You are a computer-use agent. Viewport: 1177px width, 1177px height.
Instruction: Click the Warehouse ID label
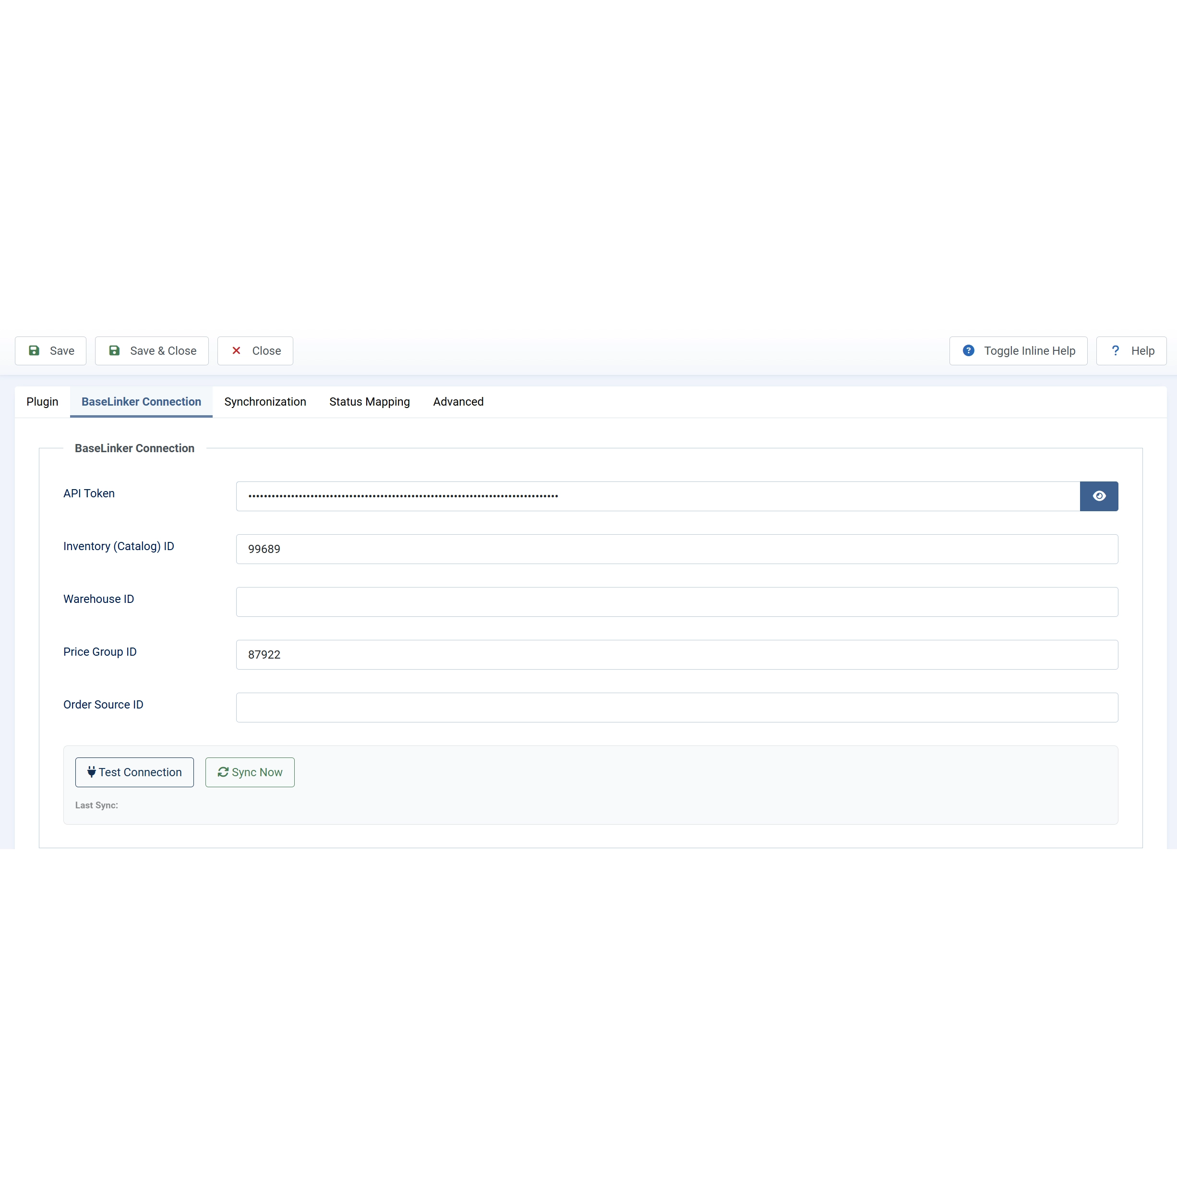click(x=99, y=599)
